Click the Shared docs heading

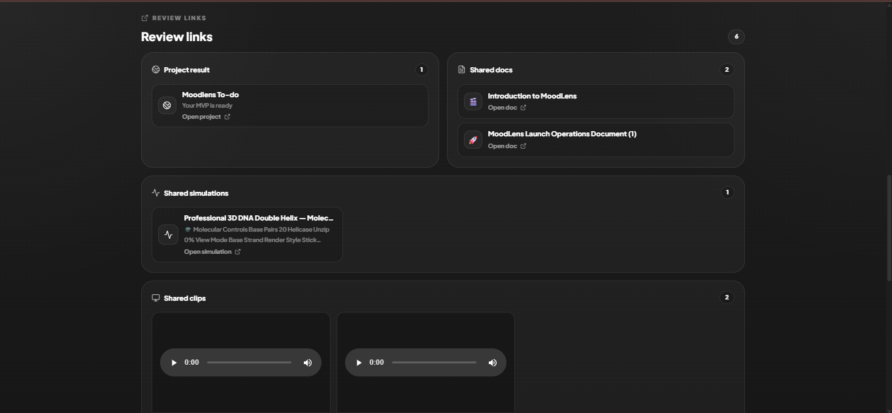tap(491, 70)
